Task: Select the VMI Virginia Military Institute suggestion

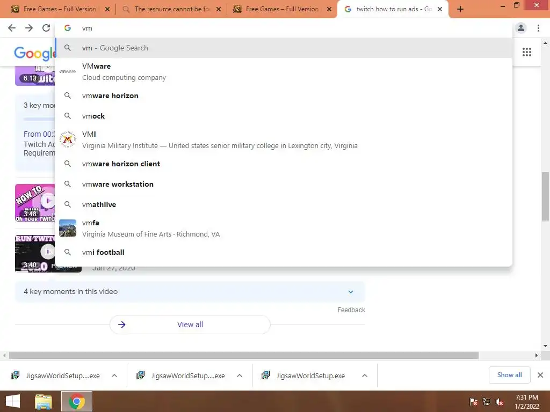Action: pos(284,140)
